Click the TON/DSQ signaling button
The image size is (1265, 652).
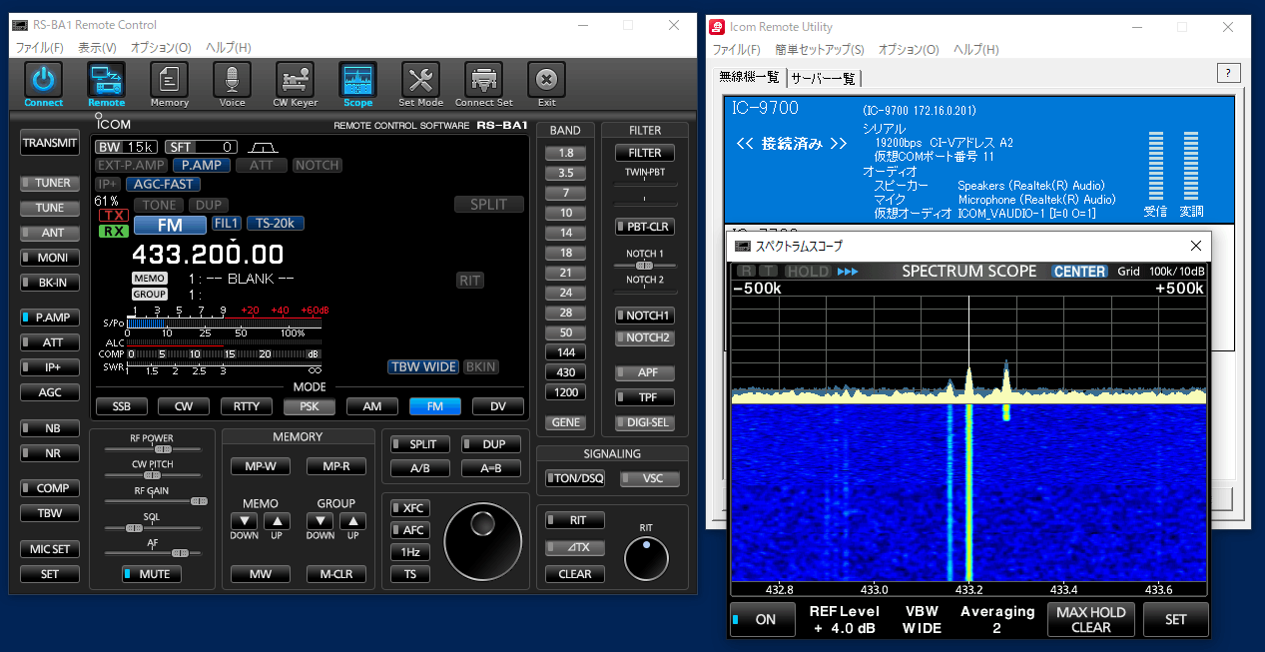click(575, 478)
